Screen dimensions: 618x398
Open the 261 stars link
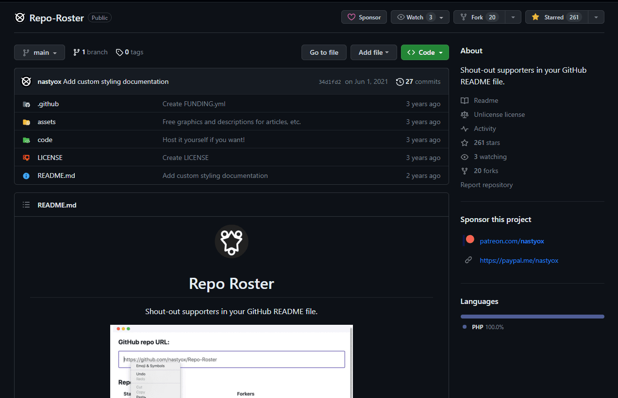point(487,143)
